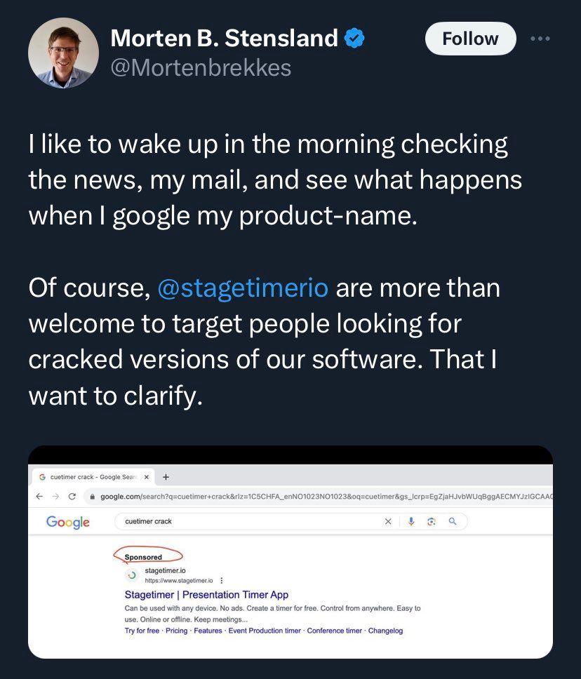Click the voice search microphone icon
Viewport: 581px width, 679px height.
pos(412,521)
